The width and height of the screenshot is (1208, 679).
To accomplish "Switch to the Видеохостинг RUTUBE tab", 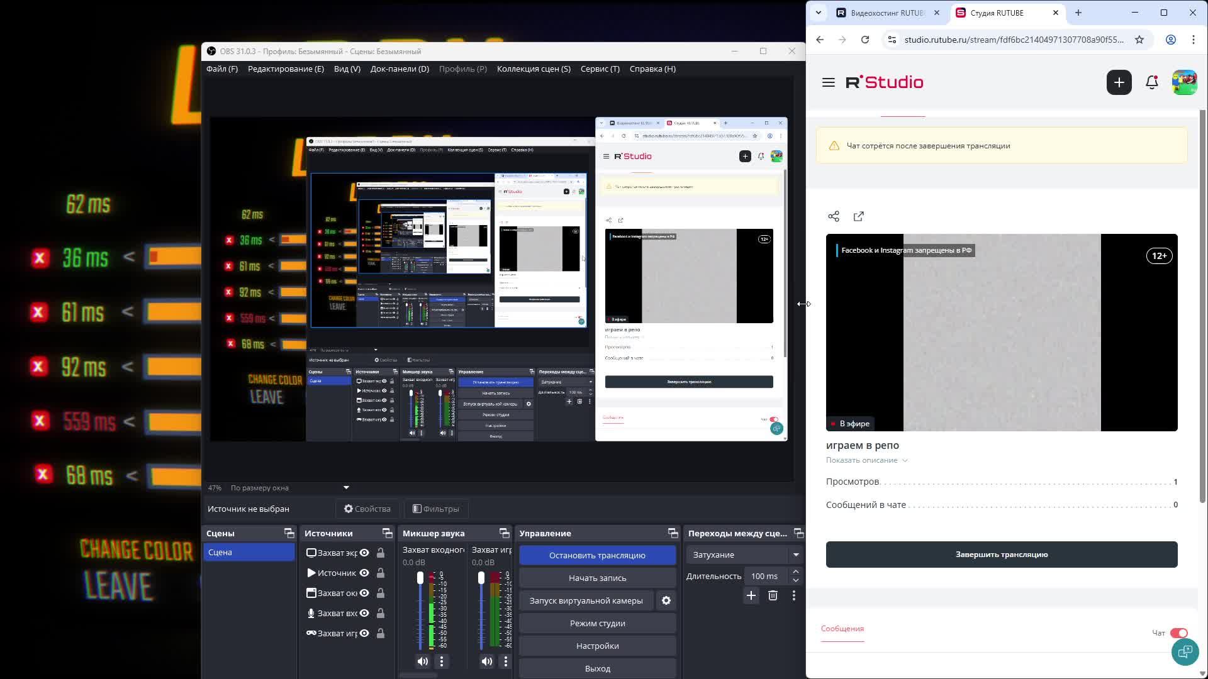I will tap(887, 13).
